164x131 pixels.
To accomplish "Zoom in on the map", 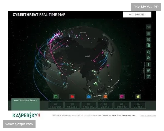I will pos(148,52).
